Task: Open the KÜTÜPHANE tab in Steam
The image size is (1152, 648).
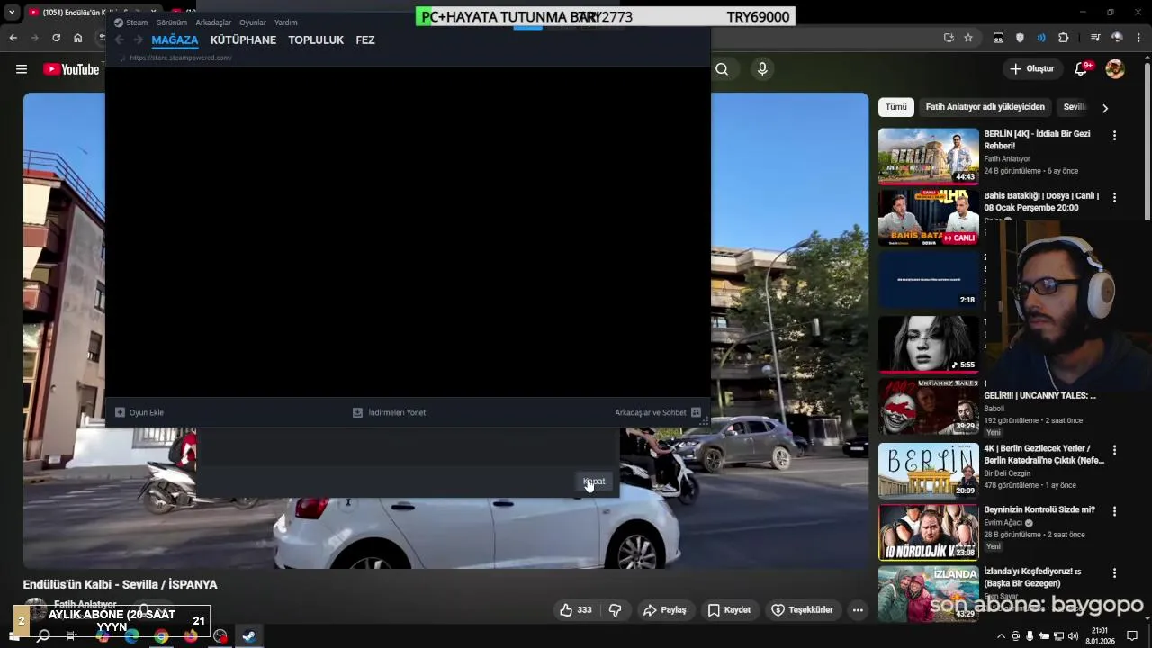Action: (x=243, y=40)
